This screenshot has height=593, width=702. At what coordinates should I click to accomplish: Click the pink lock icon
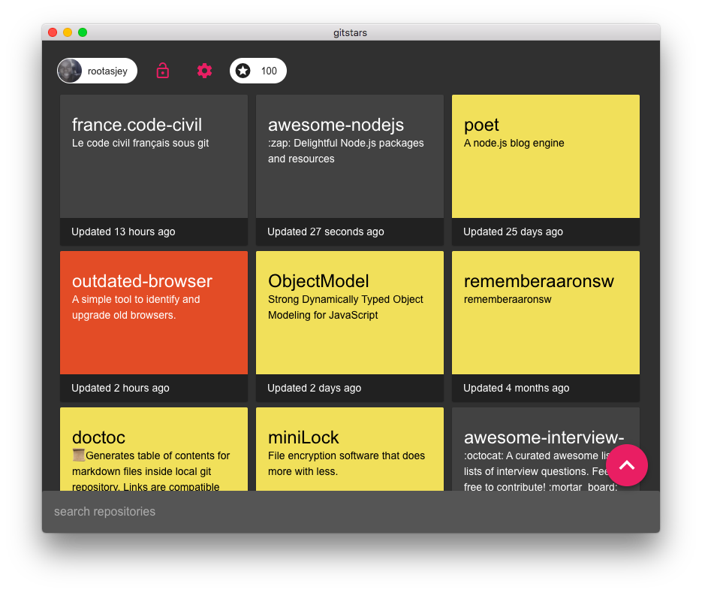(162, 71)
